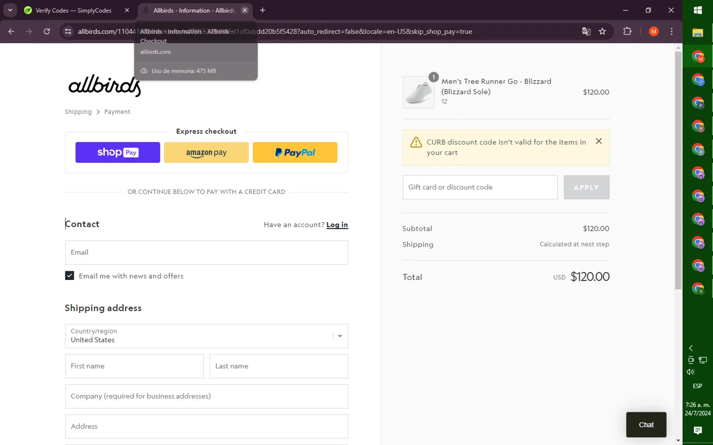
Task: Click the Company field
Action: [206, 396]
